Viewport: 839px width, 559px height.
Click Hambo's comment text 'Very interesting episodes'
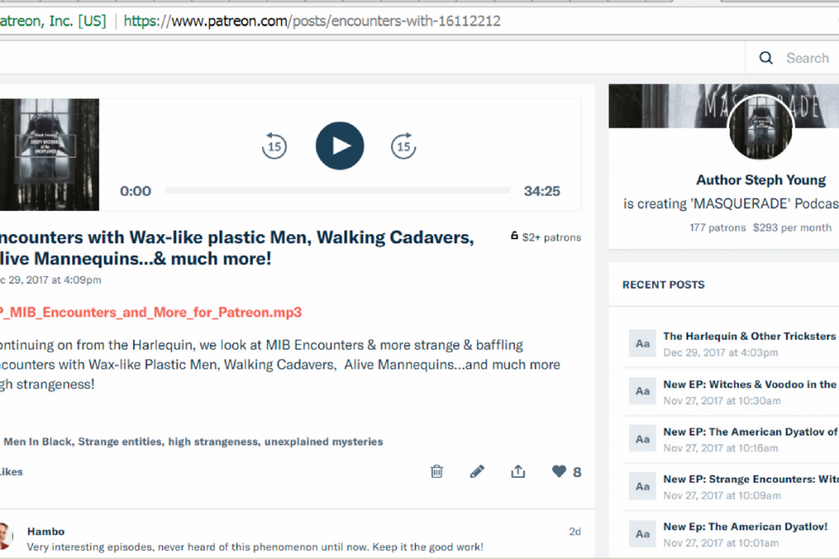click(x=256, y=547)
